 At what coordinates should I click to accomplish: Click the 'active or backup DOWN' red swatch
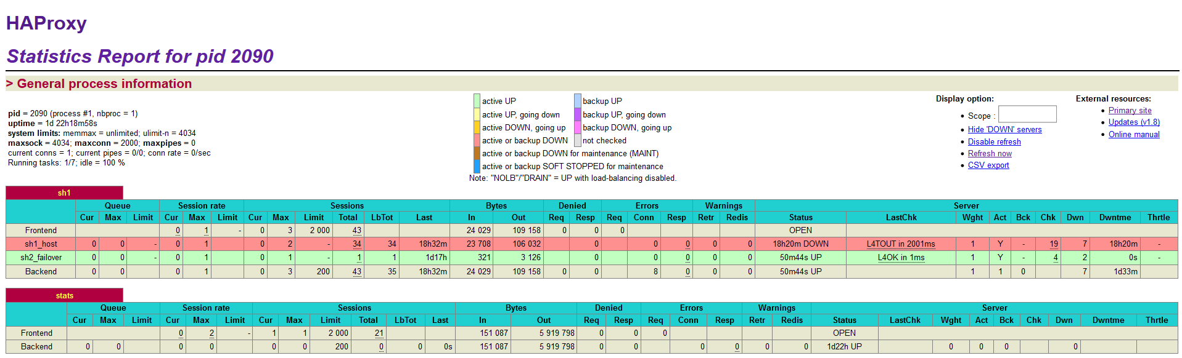[477, 140]
